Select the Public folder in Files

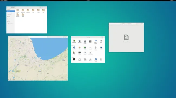[x=43, y=11]
